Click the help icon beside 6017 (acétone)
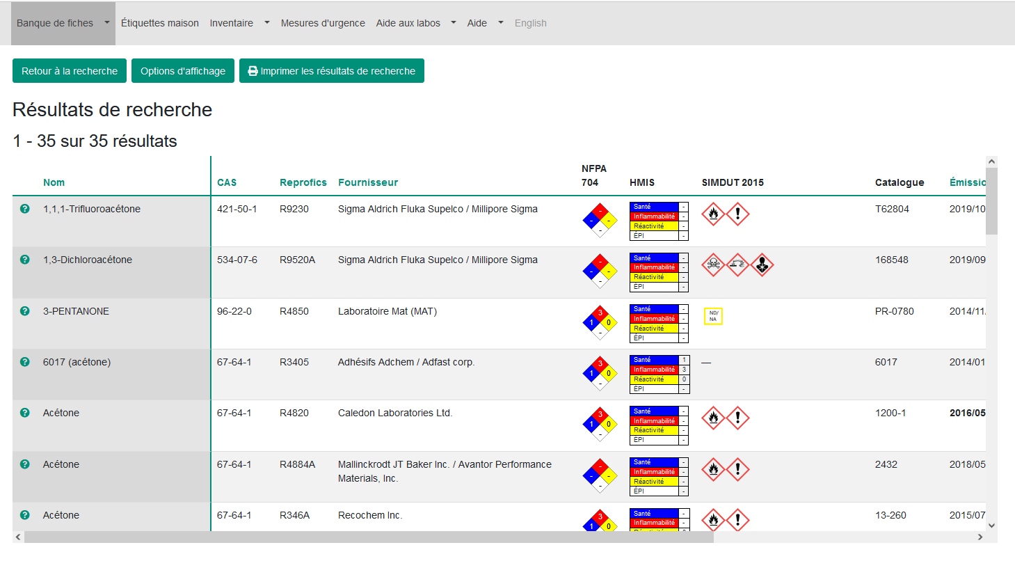This screenshot has width=1015, height=584. coord(25,362)
